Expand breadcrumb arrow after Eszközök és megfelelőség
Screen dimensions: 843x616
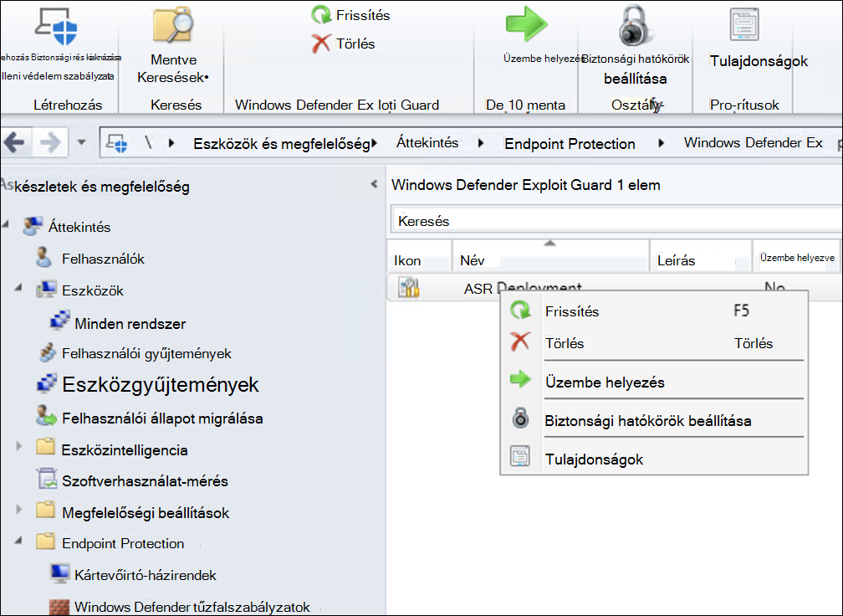tap(375, 143)
